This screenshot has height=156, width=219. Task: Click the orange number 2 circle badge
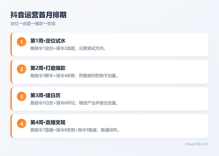[22, 69]
